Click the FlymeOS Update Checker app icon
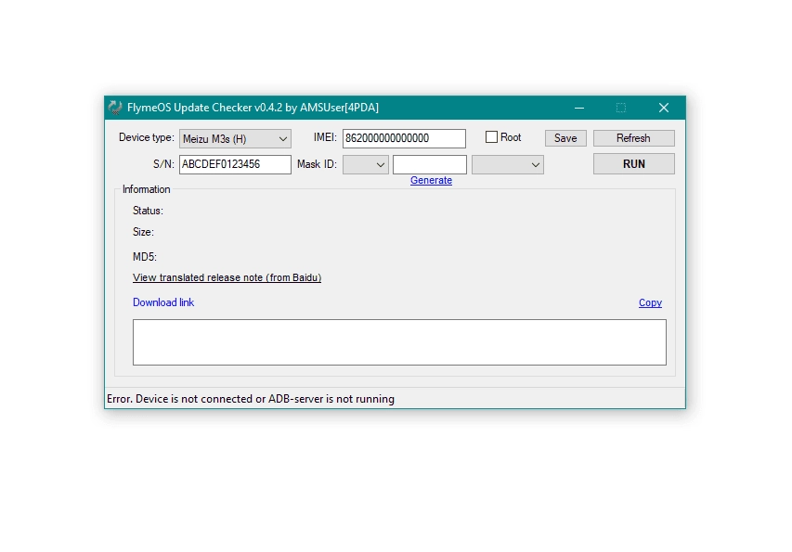The image size is (792, 552). [115, 108]
